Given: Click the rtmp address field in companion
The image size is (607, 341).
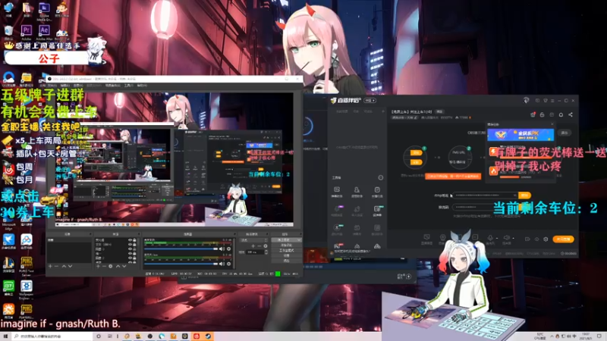Looking at the screenshot, I should 485,196.
